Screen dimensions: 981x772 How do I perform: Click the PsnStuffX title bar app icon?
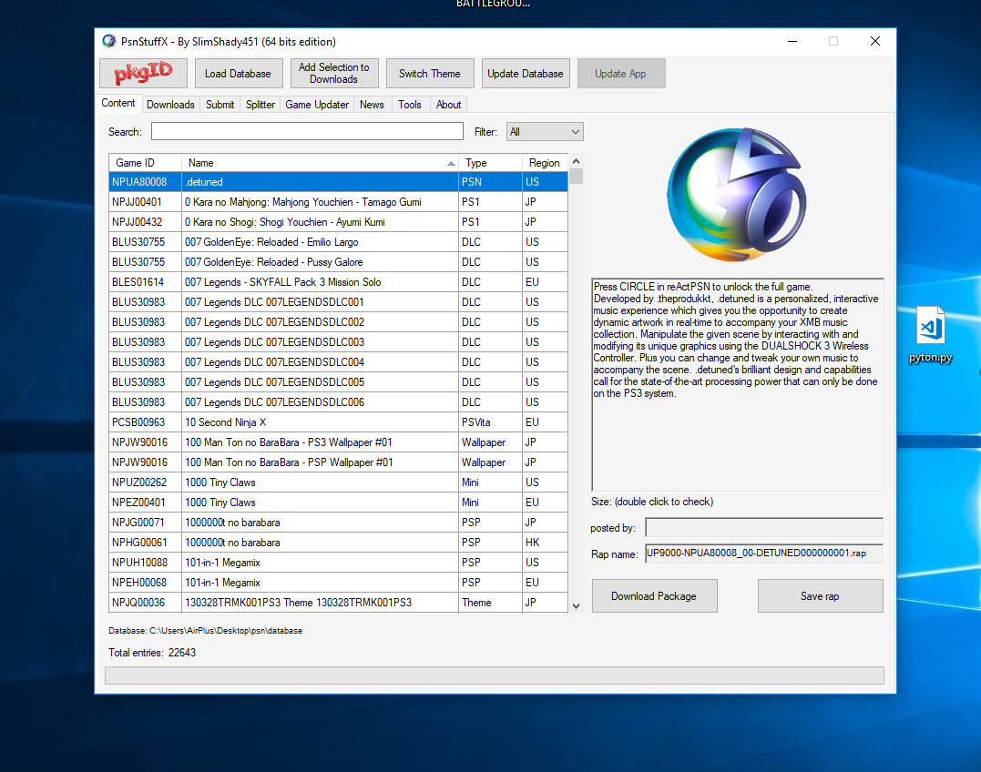tap(109, 42)
